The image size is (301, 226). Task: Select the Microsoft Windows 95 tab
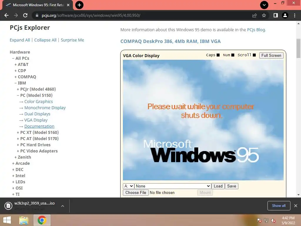38,5
